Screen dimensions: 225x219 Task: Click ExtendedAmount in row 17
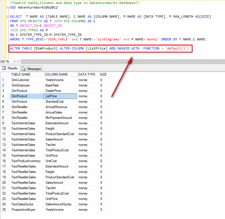pyautogui.click(x=60, y=166)
